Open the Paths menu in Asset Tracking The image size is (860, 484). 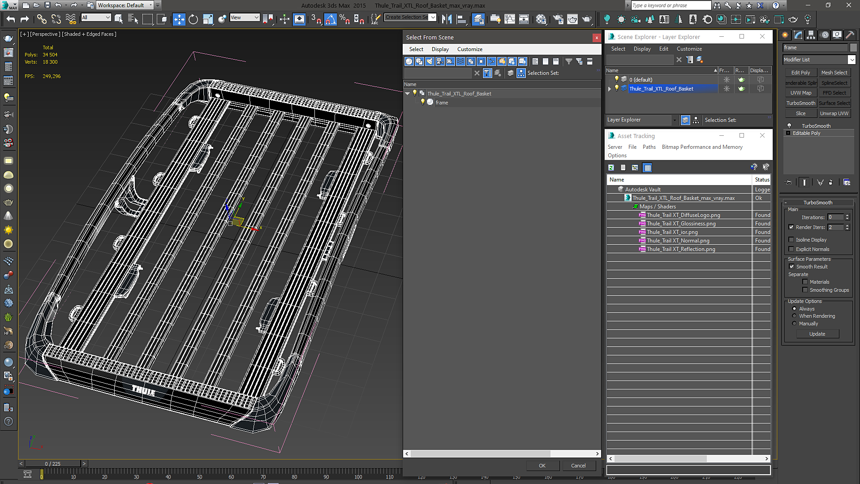coord(649,147)
